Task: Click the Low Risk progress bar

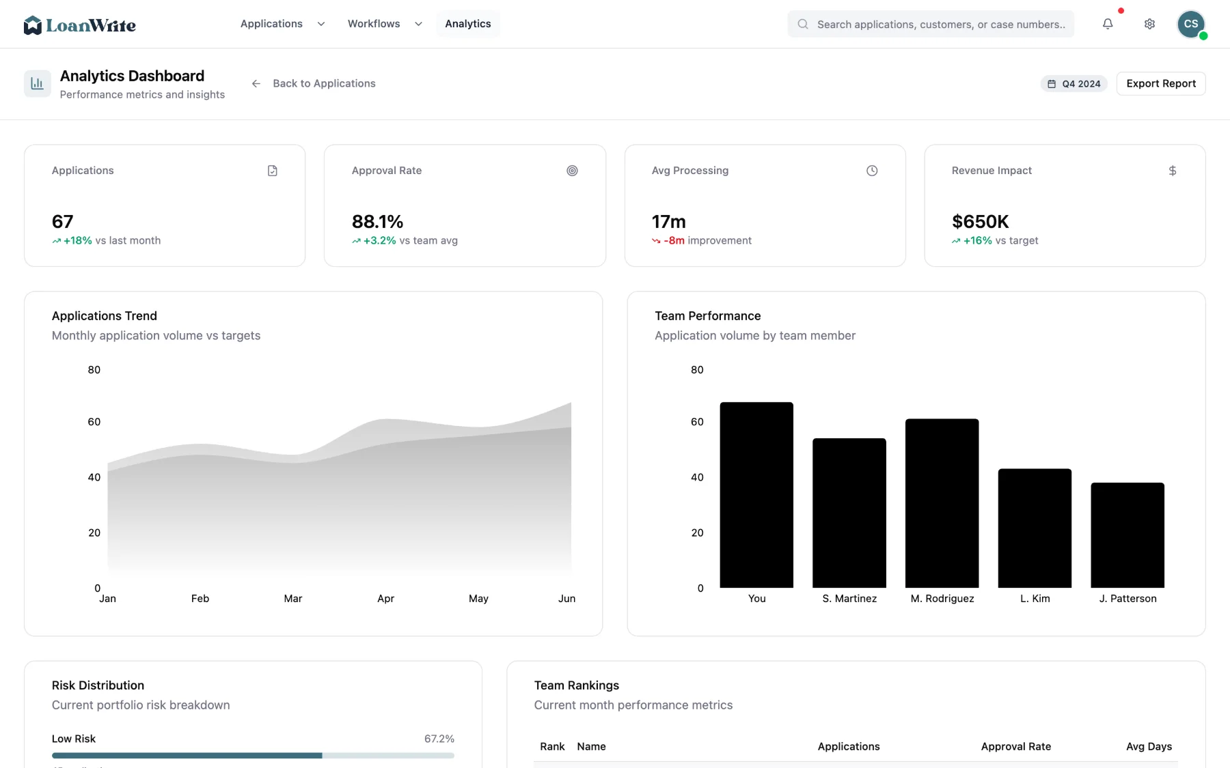Action: 253,756
